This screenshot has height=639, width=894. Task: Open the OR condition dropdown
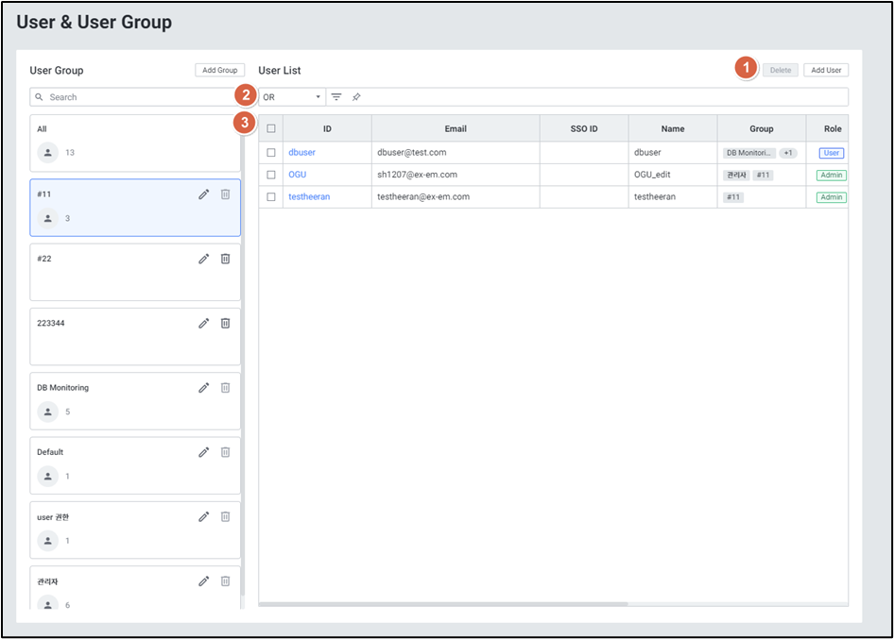292,97
